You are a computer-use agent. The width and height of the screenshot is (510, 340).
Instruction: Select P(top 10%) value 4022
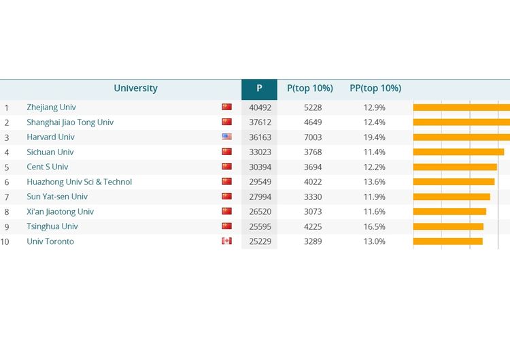point(313,182)
